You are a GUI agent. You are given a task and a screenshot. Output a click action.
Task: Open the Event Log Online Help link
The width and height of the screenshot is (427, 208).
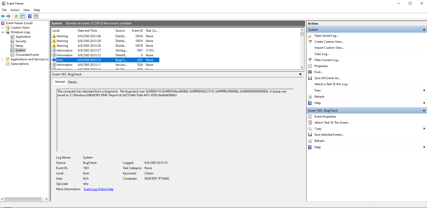point(99,189)
